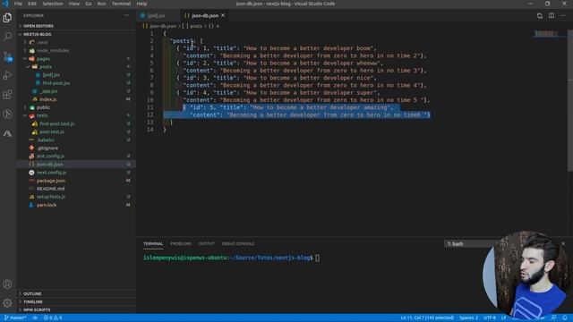
Task: Open the Run menu
Action: (101, 4)
